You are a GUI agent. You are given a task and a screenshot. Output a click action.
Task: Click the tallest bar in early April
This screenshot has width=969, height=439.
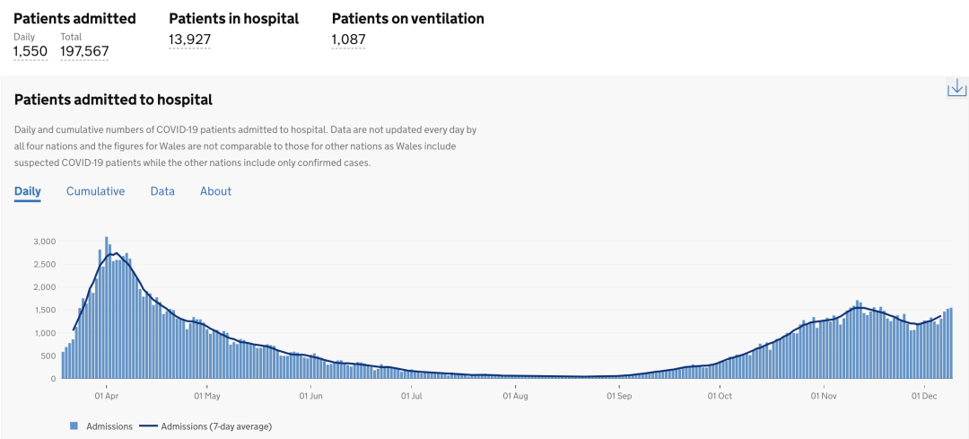pos(106,305)
